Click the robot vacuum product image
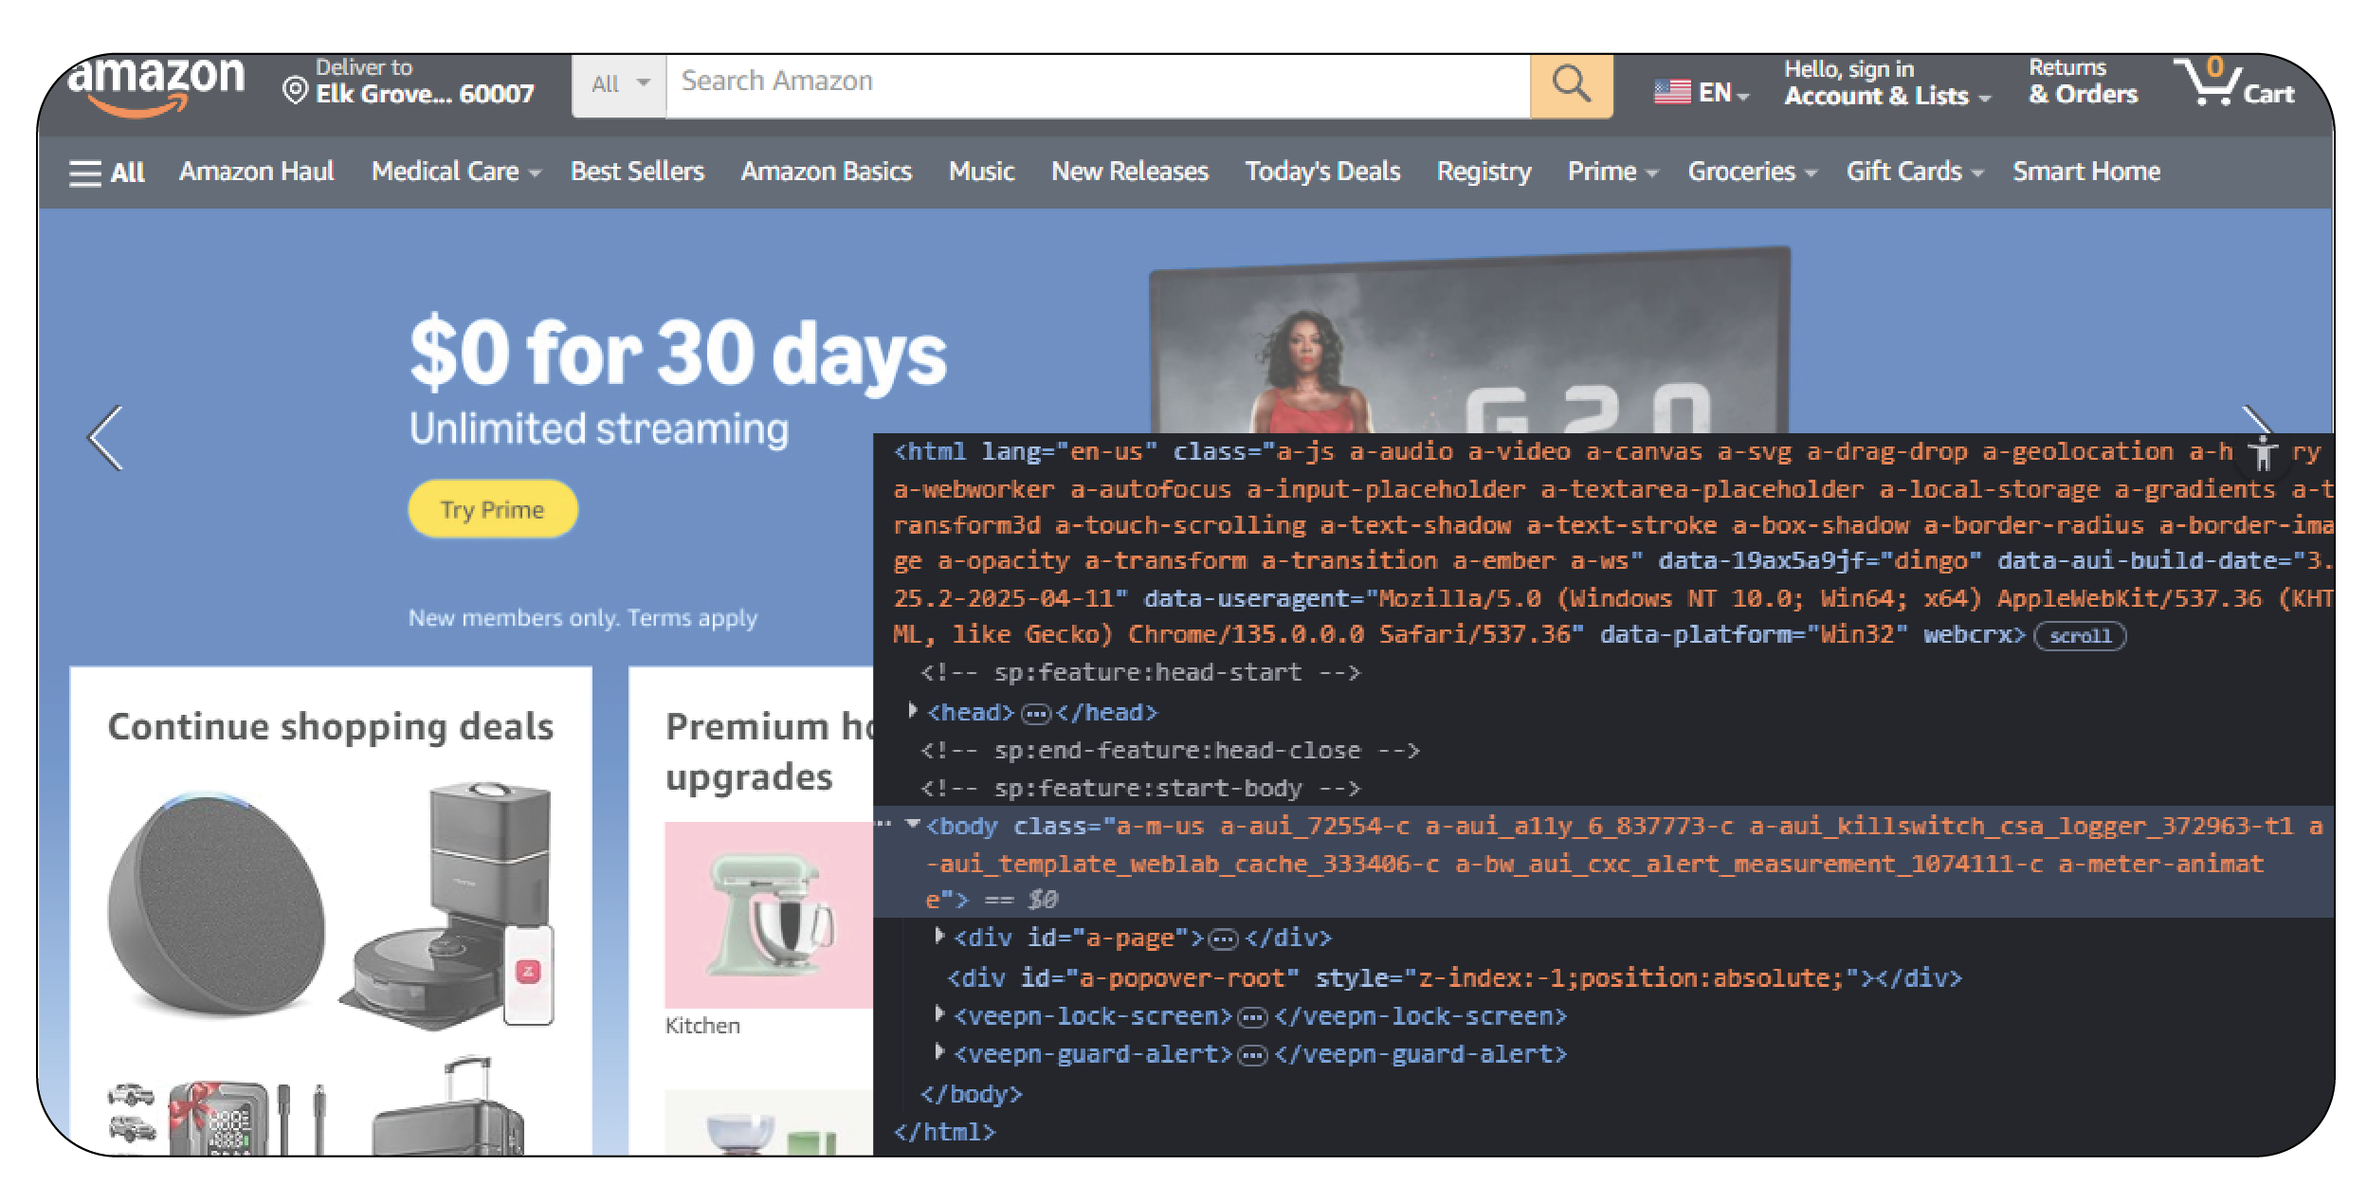This screenshot has width=2367, height=1185. tap(447, 905)
